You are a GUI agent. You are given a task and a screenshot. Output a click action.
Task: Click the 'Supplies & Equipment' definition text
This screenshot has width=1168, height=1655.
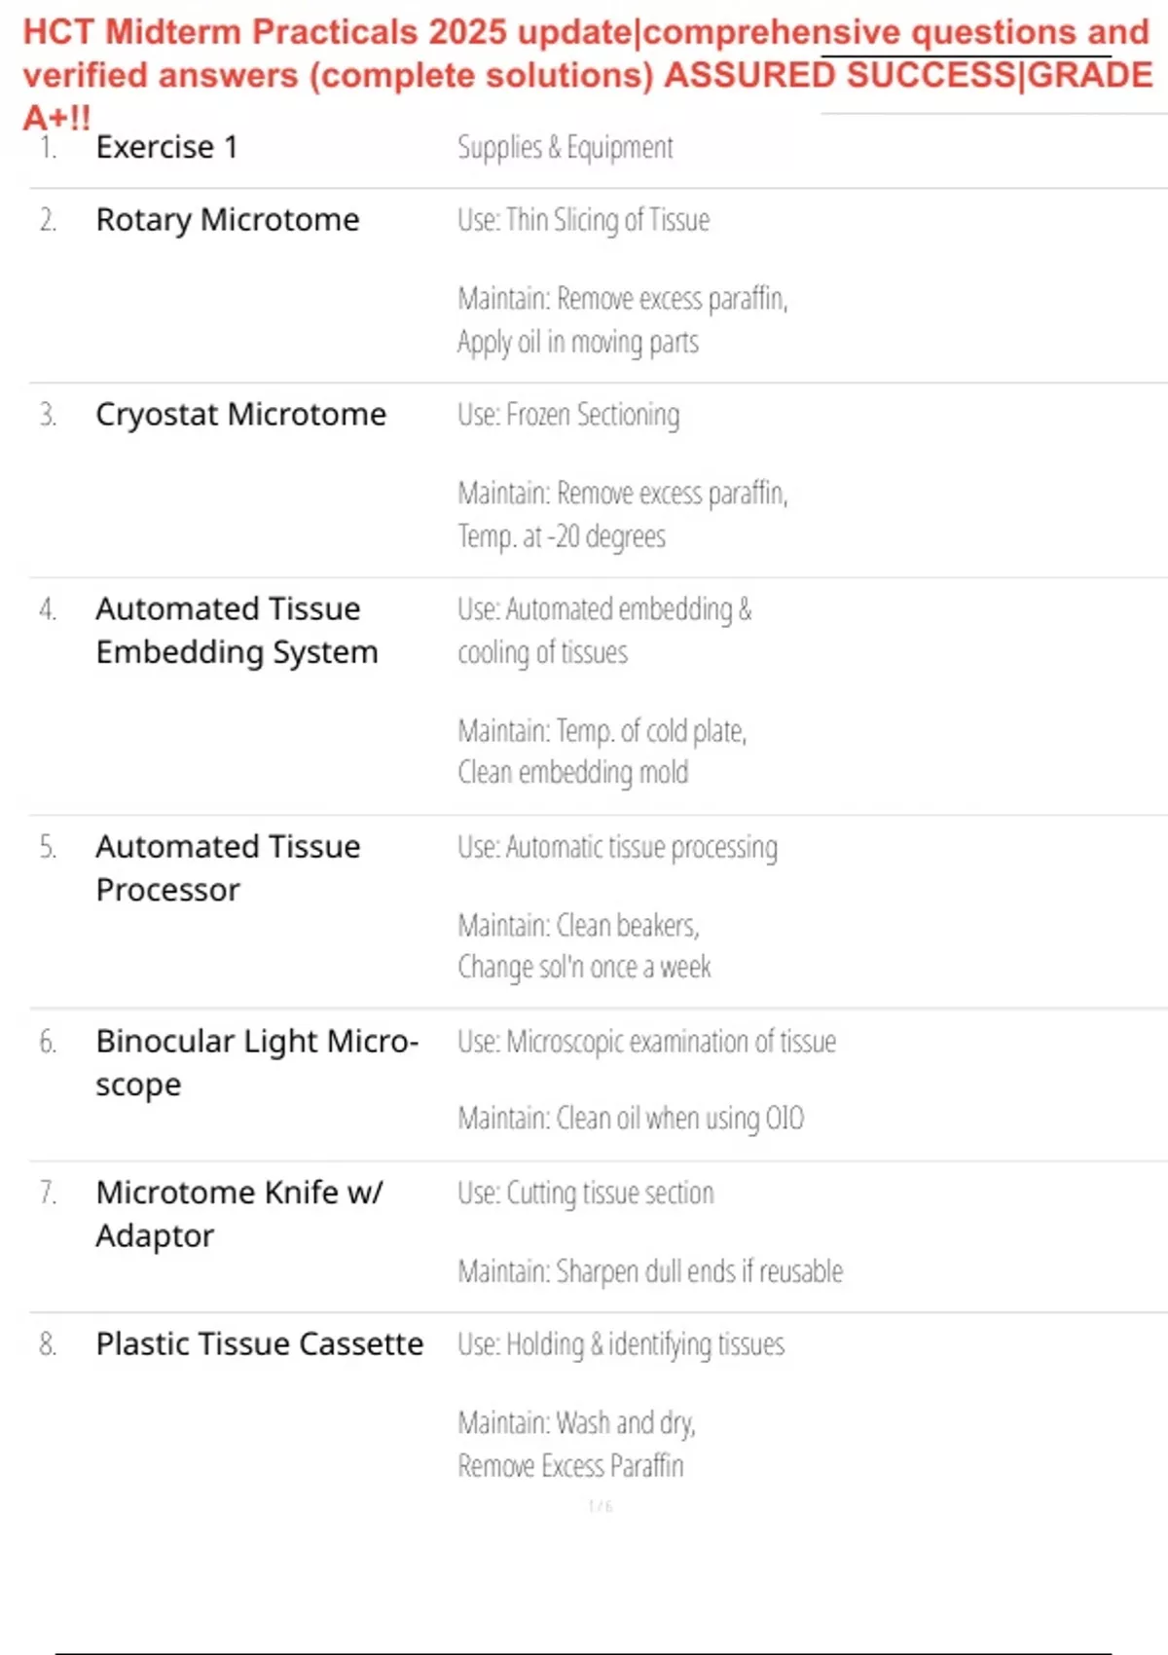(x=565, y=148)
